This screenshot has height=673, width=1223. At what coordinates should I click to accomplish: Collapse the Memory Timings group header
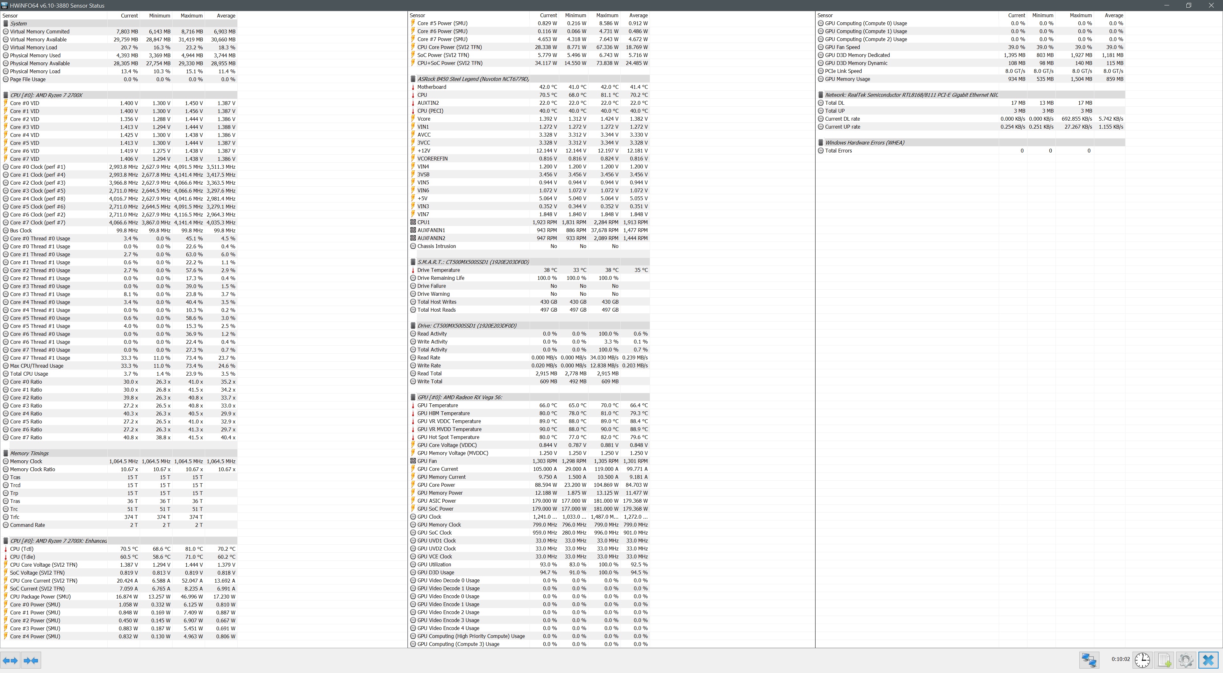click(29, 453)
